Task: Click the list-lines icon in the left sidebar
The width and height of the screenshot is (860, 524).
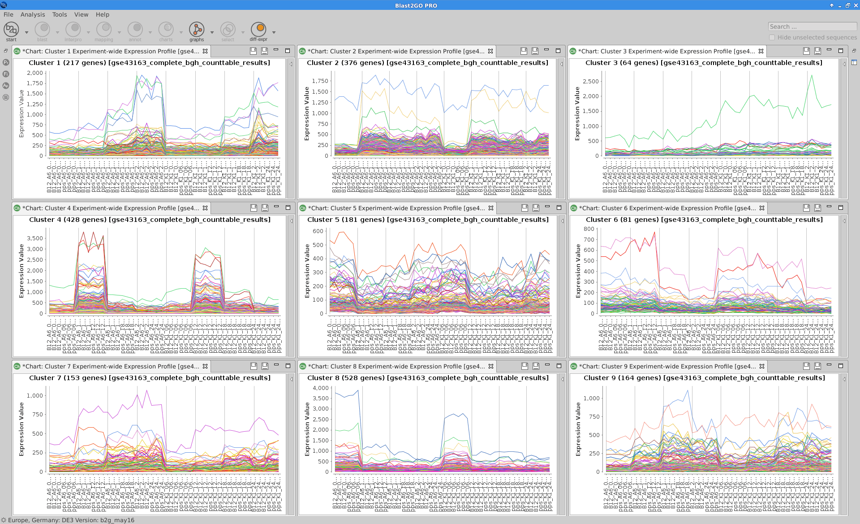Action: coord(6,97)
